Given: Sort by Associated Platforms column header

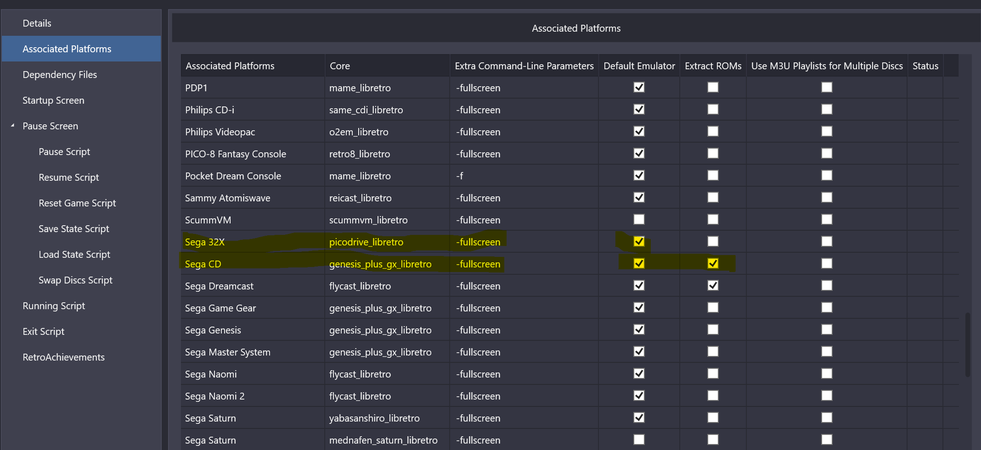Looking at the screenshot, I should 253,66.
